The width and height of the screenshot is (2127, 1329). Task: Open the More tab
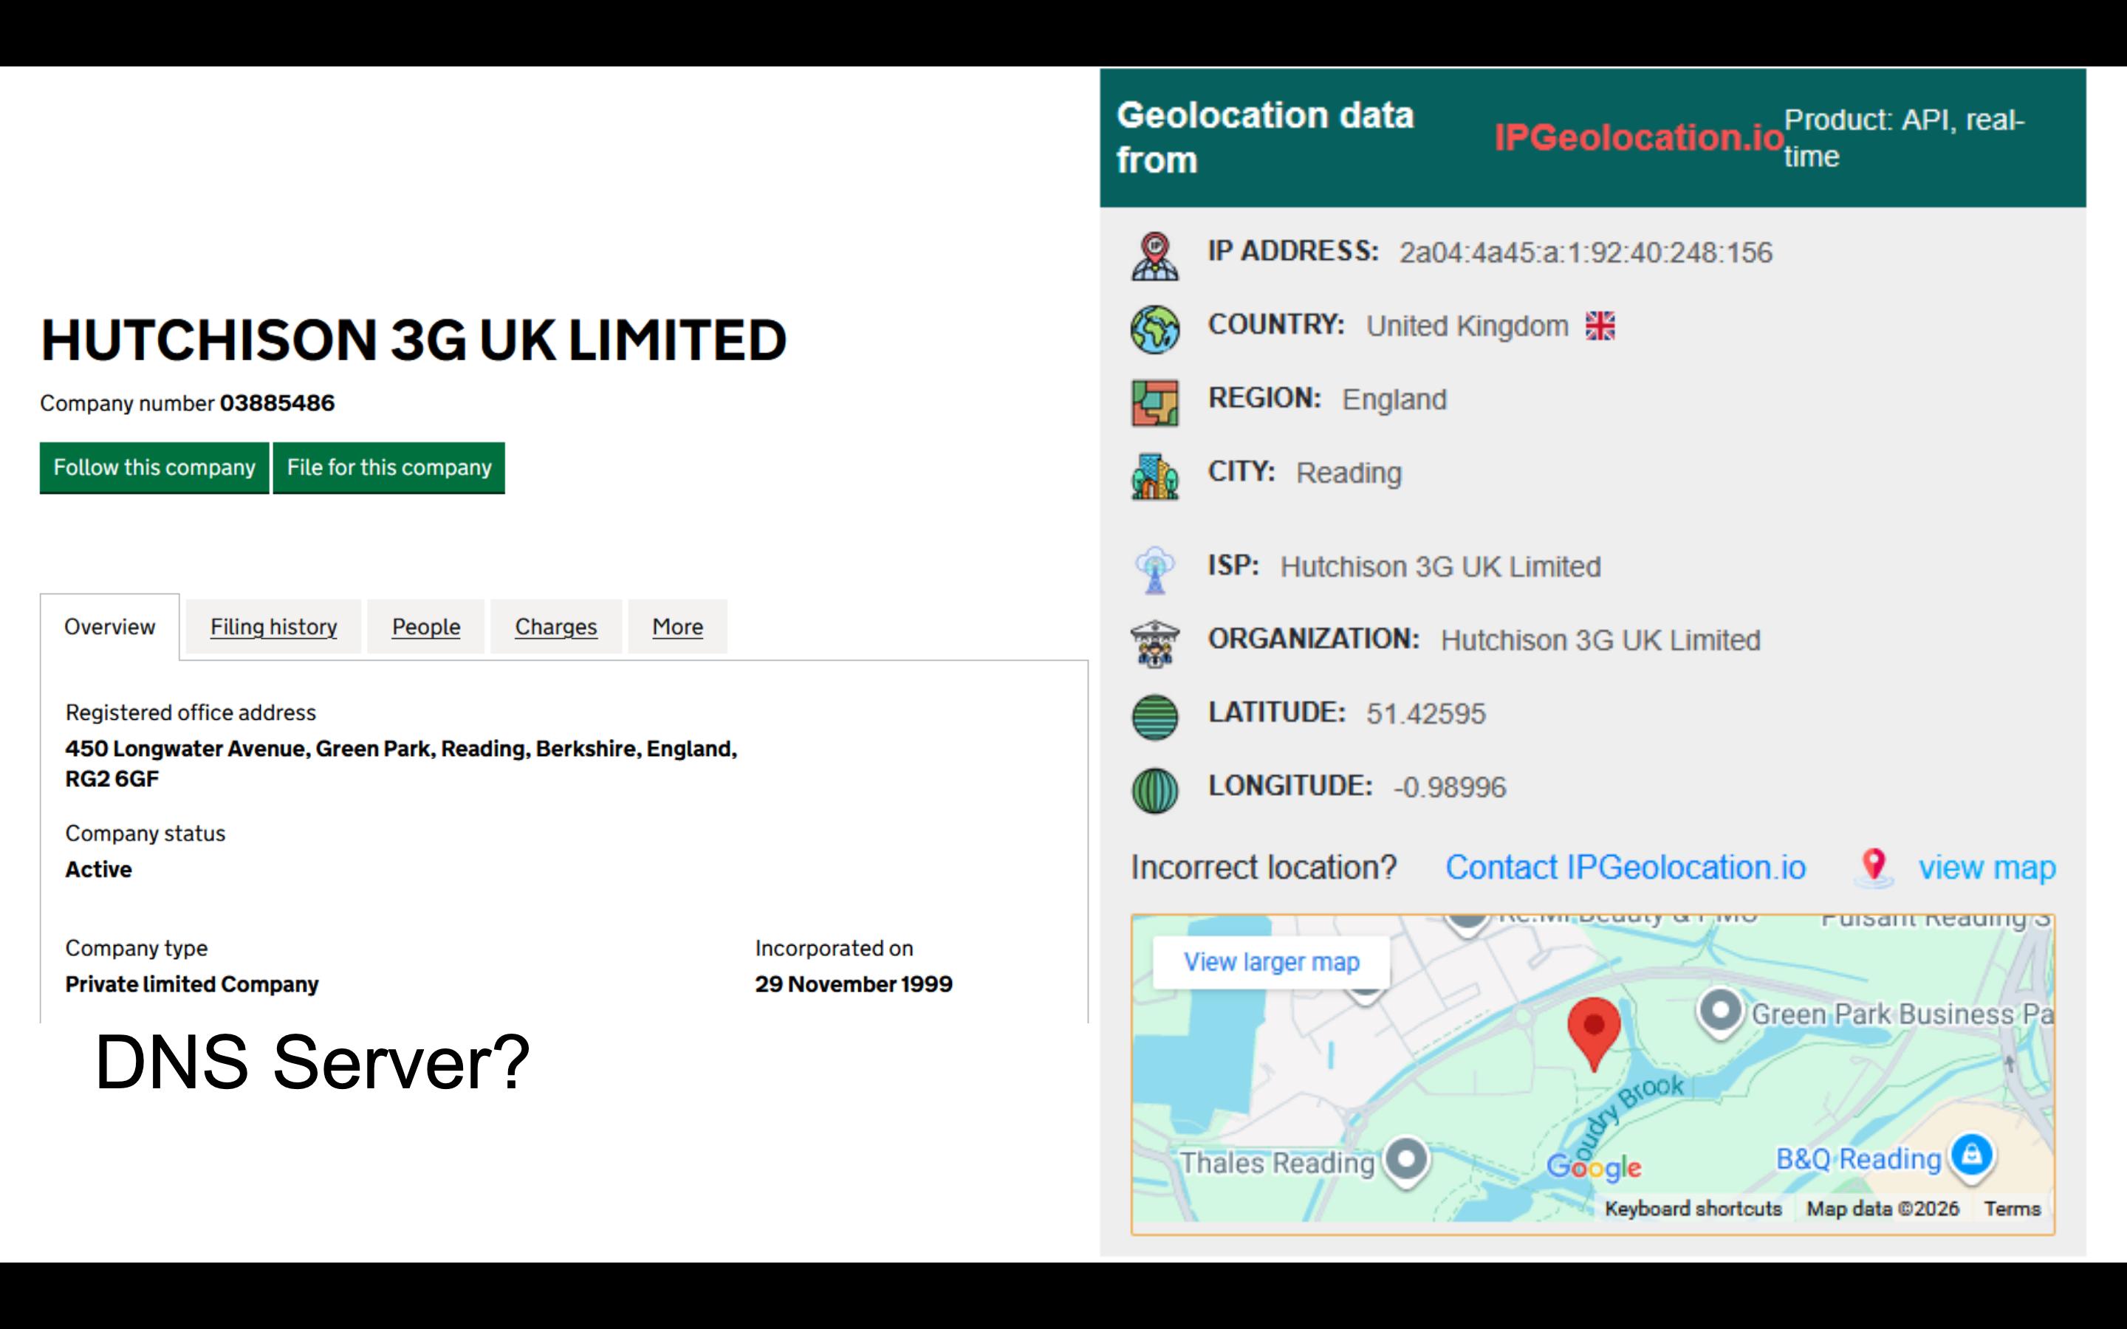click(677, 627)
